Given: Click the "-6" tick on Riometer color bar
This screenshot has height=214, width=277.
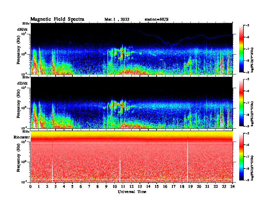Looking at the screenshot, I should click(248, 145).
